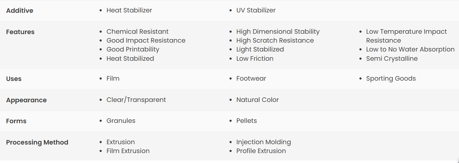Select Low Friction feature
This screenshot has height=163, width=459.
point(255,59)
